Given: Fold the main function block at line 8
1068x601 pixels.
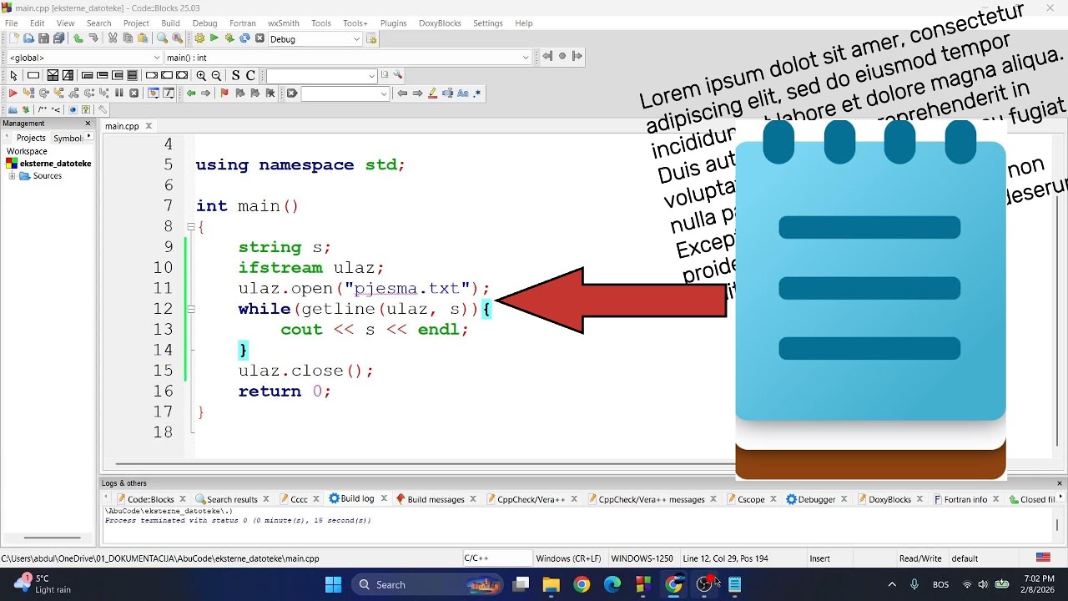Looking at the screenshot, I should [x=190, y=226].
